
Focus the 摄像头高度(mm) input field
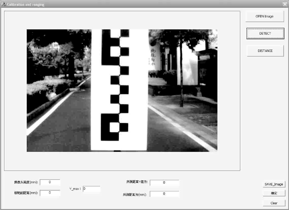coord(50,182)
